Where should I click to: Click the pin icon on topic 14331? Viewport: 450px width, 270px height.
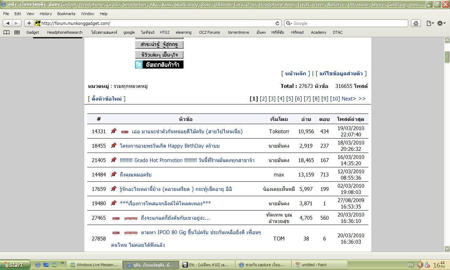coord(114,131)
